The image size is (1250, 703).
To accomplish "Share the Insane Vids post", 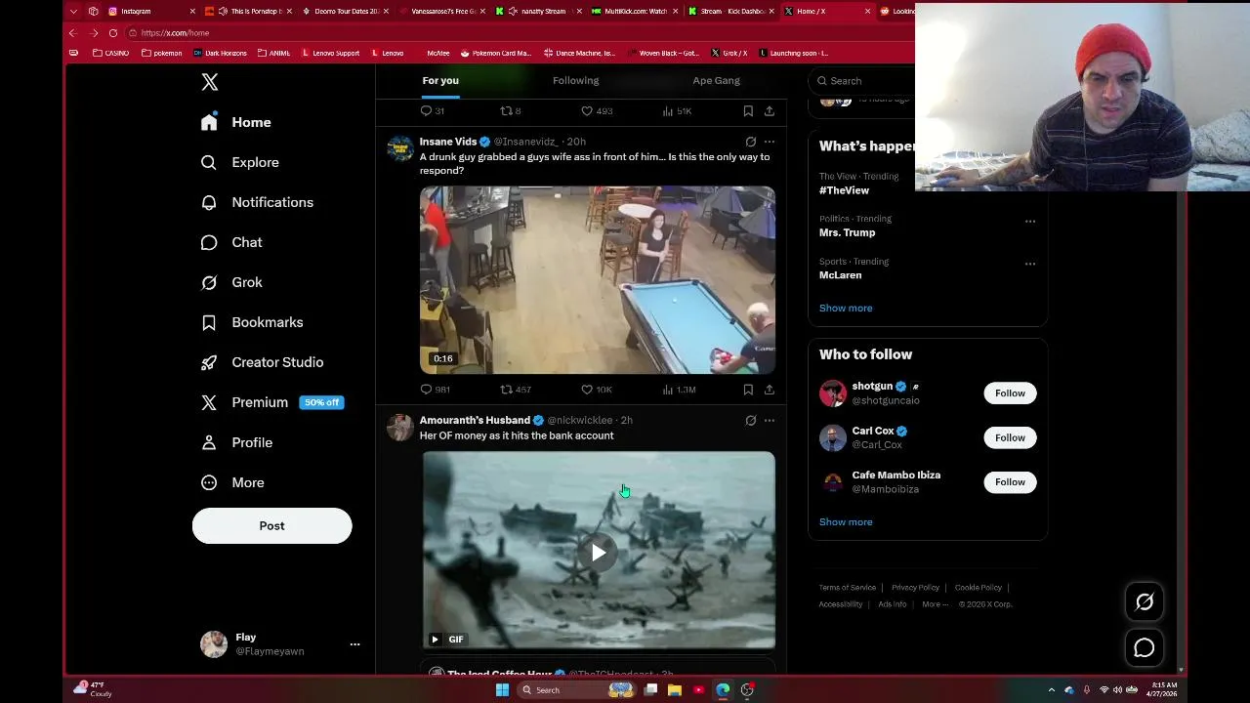I will [770, 390].
